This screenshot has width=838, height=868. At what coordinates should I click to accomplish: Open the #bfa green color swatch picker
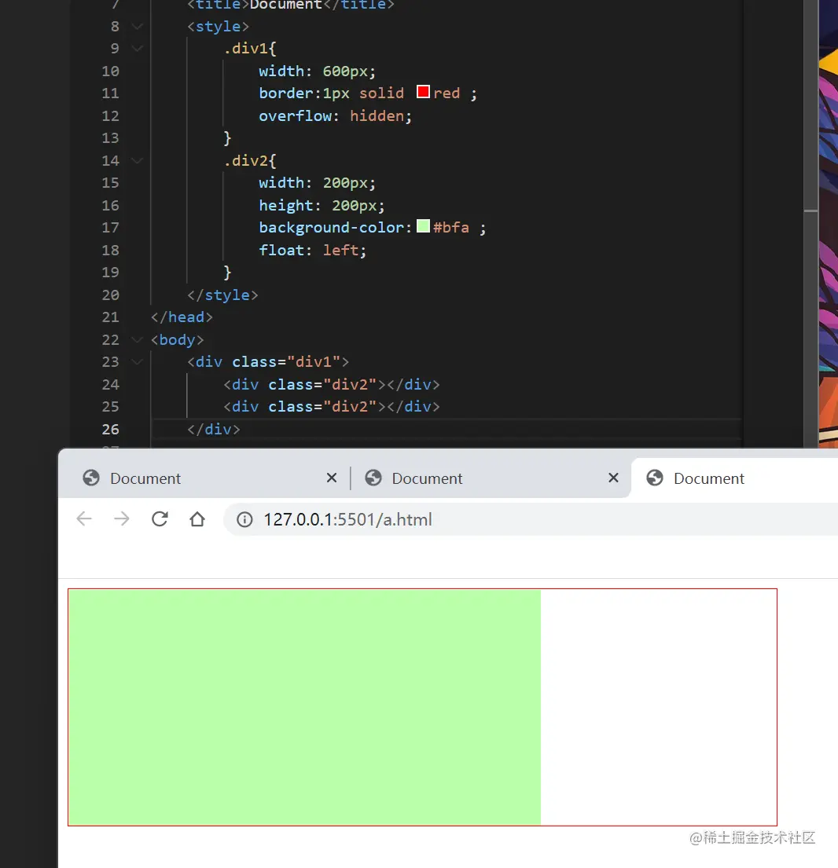pyautogui.click(x=423, y=226)
